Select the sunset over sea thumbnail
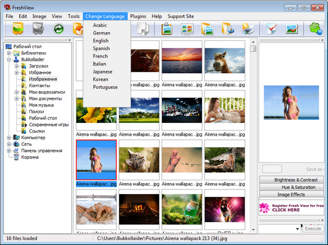The height and width of the screenshot is (245, 328). (x=182, y=61)
